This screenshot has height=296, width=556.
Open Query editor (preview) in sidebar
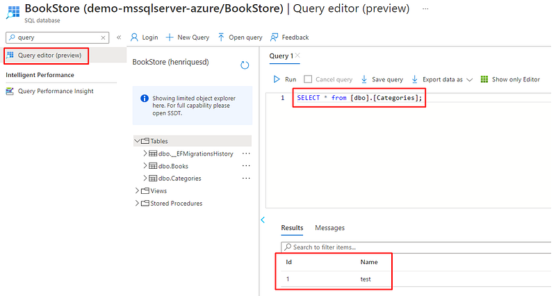pyautogui.click(x=49, y=56)
